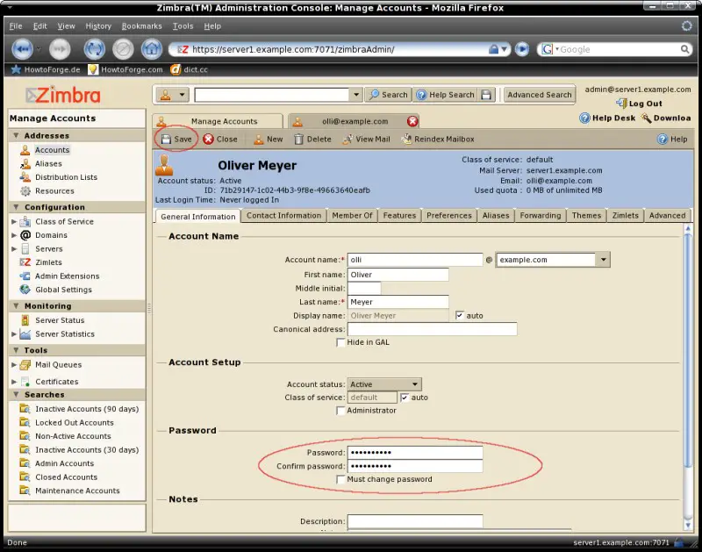Screen dimensions: 702x552
Task: Click the Advanced Search button
Action: [539, 95]
